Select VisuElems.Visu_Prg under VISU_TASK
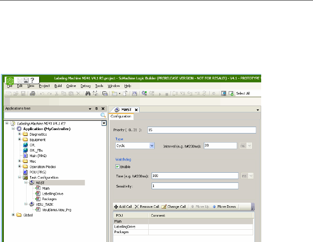 point(56,210)
